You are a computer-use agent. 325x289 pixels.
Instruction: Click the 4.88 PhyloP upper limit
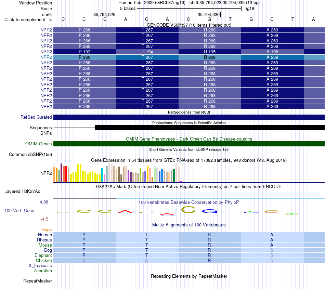pos(44,202)
